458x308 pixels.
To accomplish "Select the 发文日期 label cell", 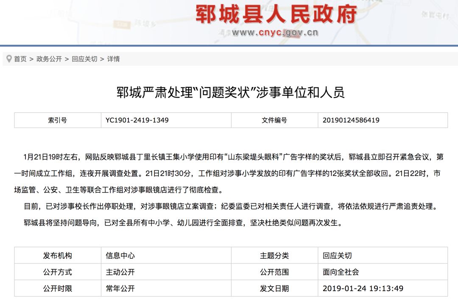I will 274,288.
